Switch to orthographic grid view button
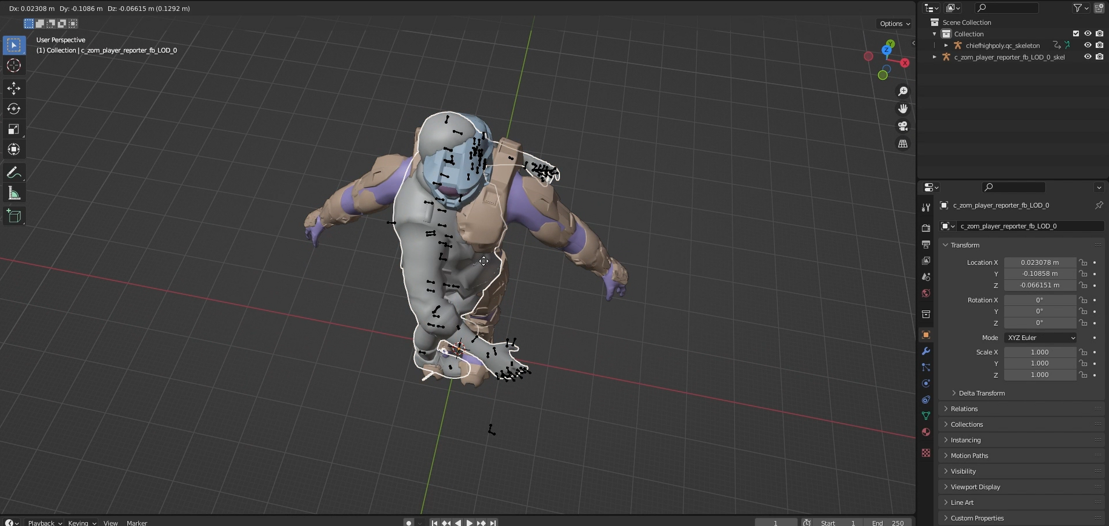The width and height of the screenshot is (1109, 526). (x=903, y=143)
